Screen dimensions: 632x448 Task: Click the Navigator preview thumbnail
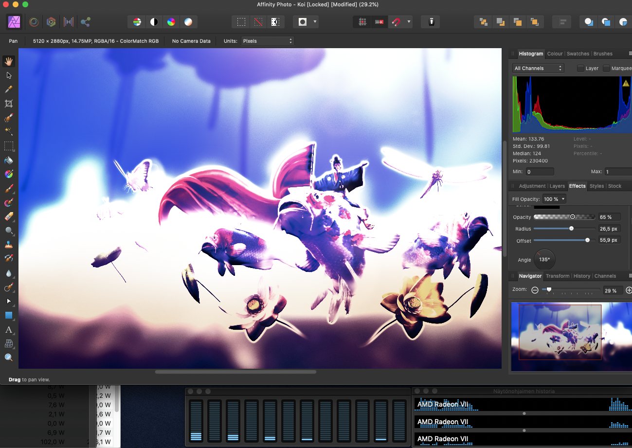click(571, 337)
